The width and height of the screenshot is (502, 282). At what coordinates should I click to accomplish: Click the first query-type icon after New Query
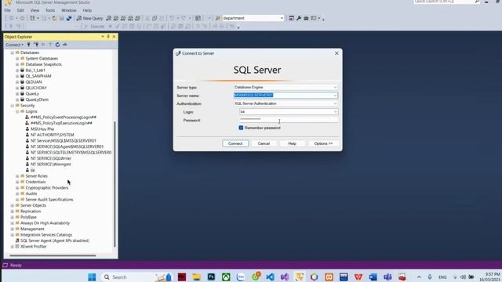tap(109, 18)
